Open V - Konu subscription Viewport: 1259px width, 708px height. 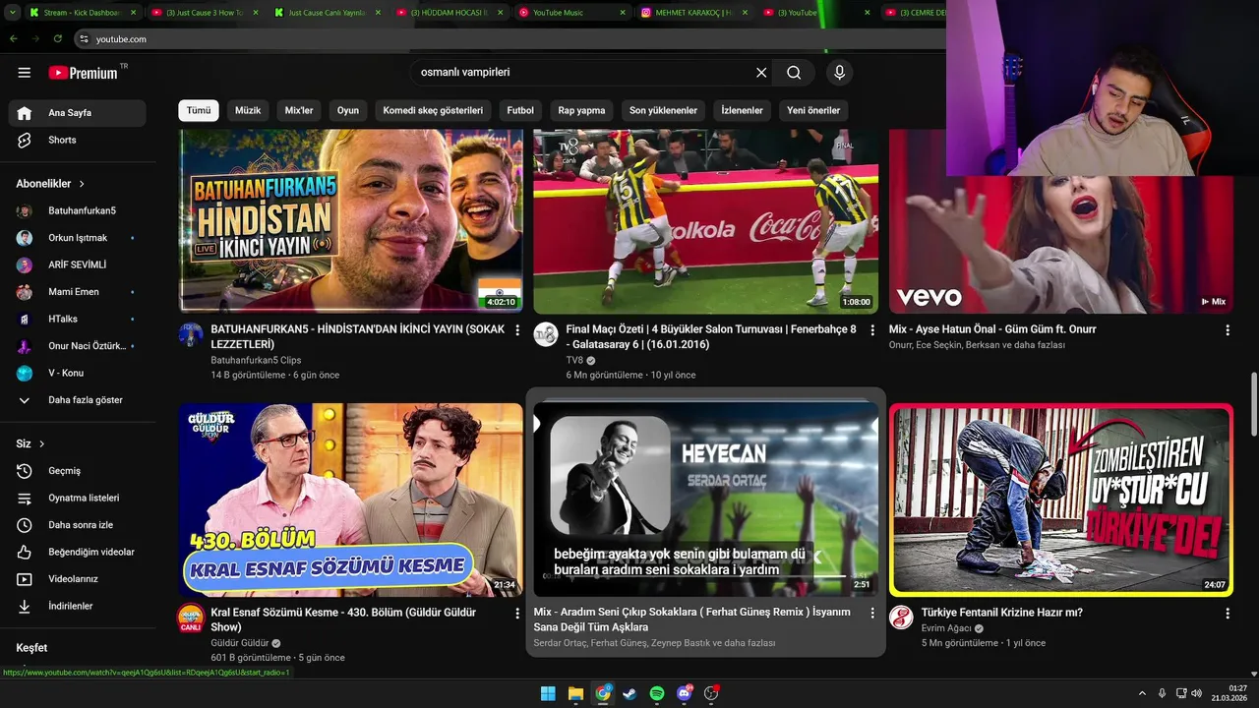(77, 373)
